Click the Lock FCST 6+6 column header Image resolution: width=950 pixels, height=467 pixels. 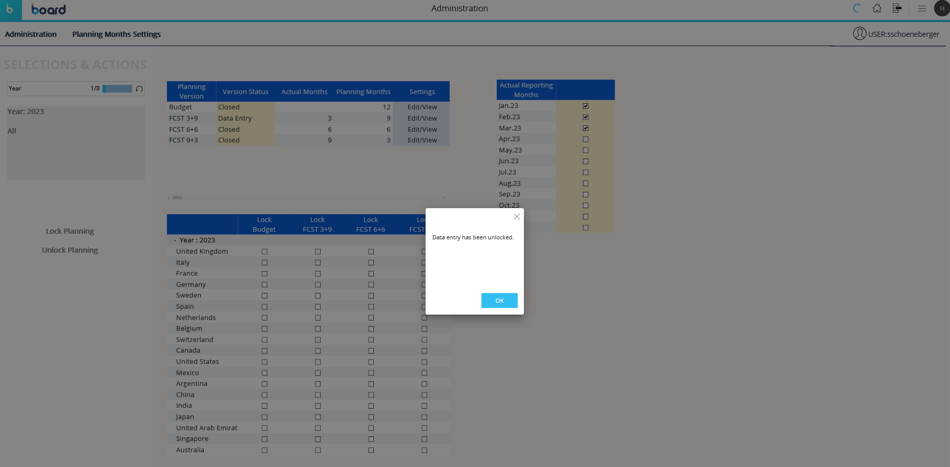tap(371, 225)
